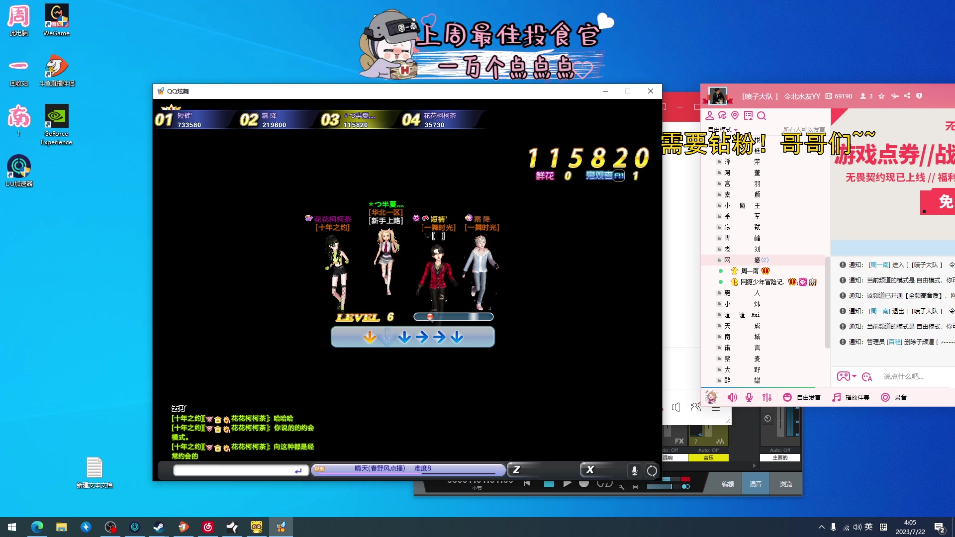Click the airplane icon in YY header
Image resolution: width=955 pixels, height=537 pixels.
tap(895, 96)
